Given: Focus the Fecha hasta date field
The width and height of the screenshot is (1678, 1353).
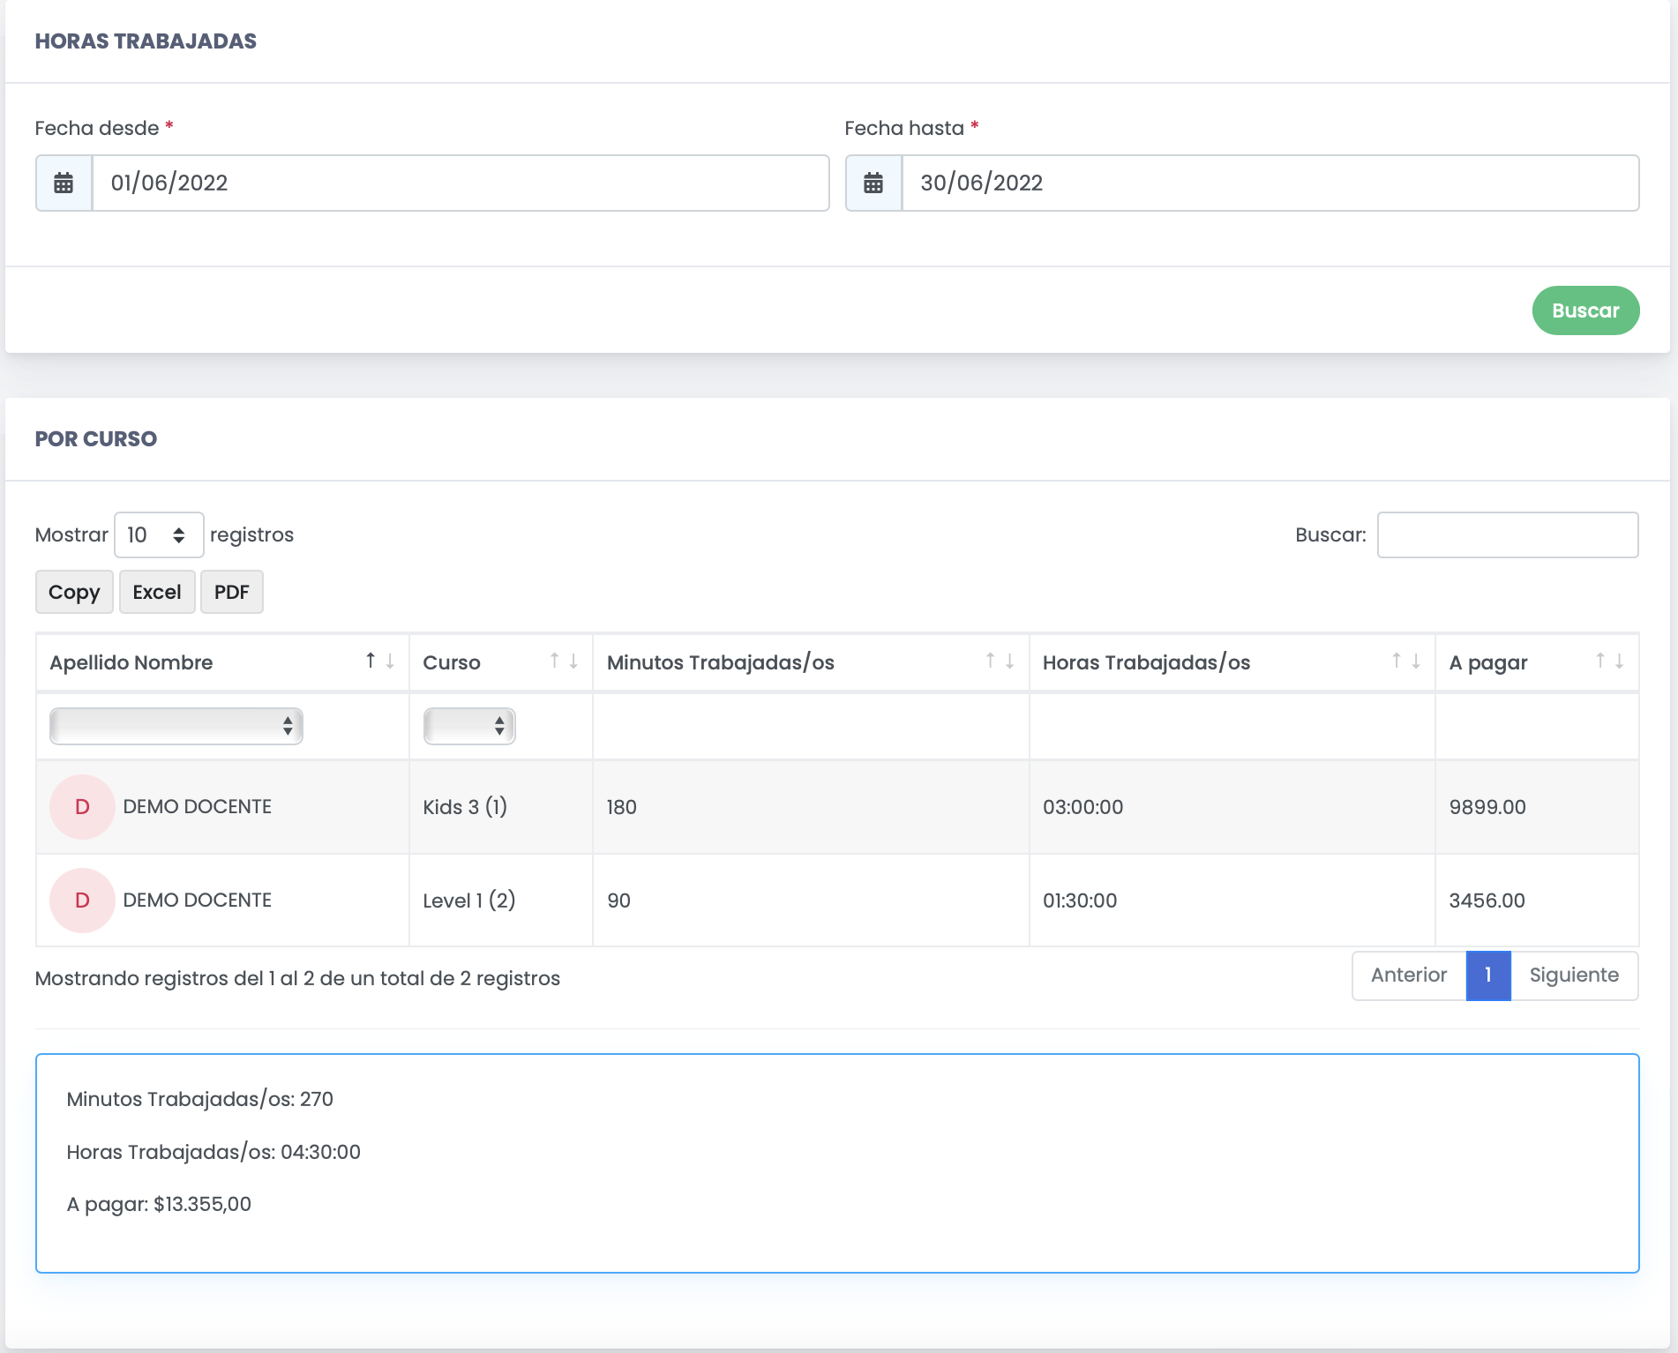Looking at the screenshot, I should tap(1270, 183).
